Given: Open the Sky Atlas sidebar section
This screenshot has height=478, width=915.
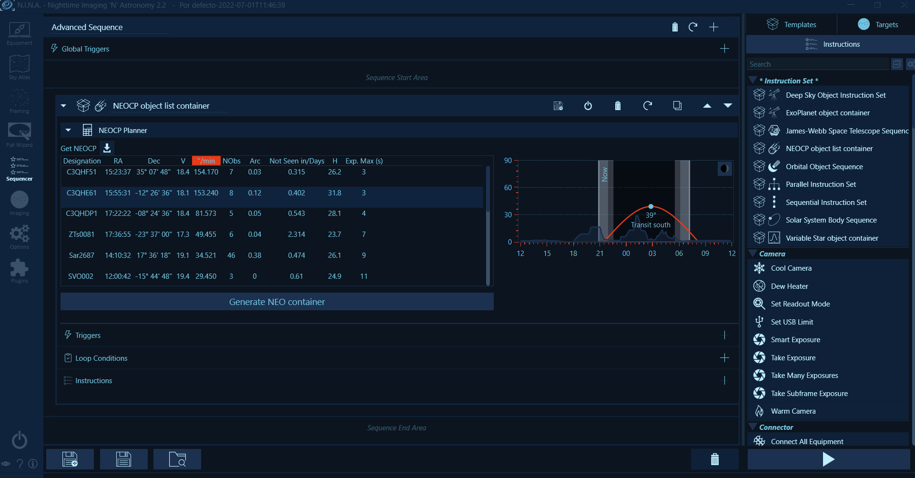Looking at the screenshot, I should [19, 67].
